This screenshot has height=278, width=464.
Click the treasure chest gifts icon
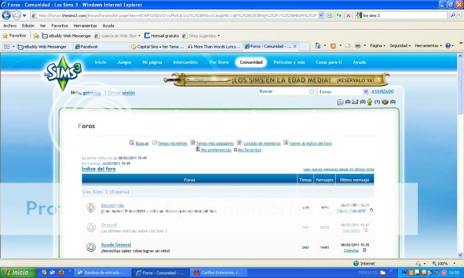point(385,102)
